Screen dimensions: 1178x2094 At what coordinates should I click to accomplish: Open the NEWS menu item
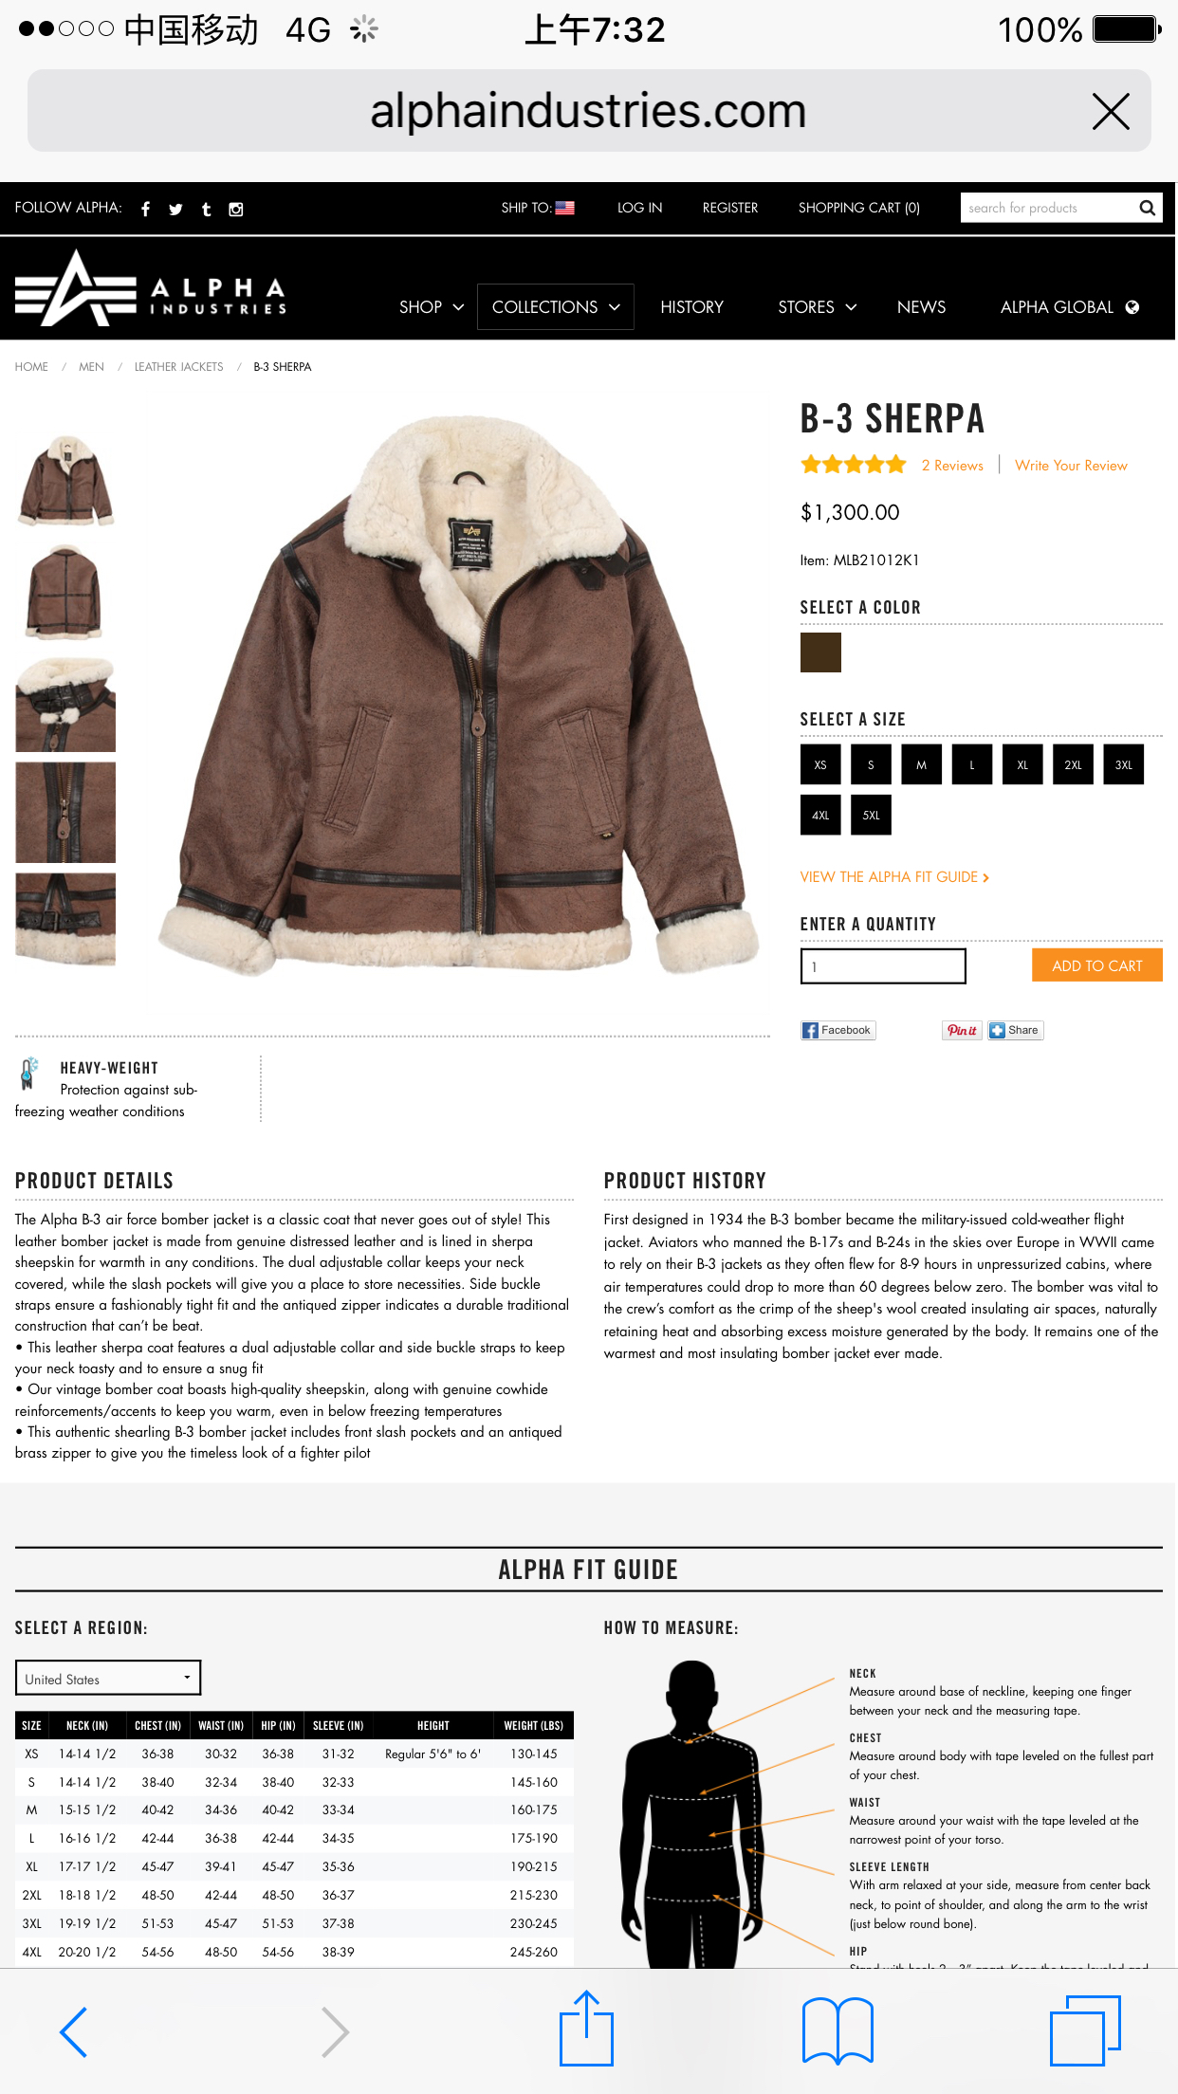(921, 307)
